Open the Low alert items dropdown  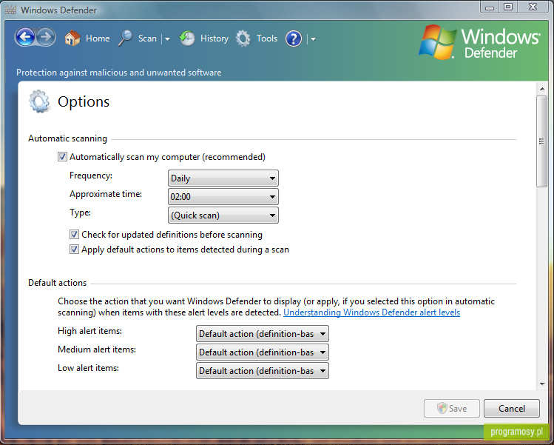(263, 371)
